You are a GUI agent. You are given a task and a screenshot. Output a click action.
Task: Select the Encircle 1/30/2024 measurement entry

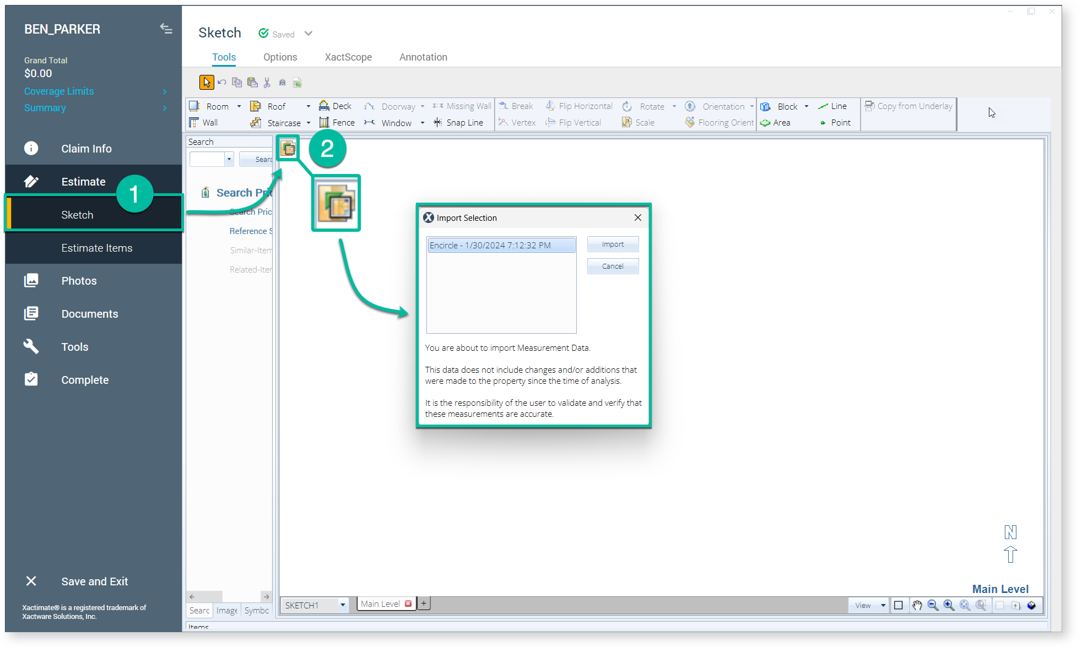point(500,244)
